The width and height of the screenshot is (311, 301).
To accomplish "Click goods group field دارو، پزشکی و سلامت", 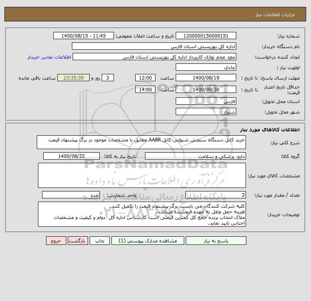I will (x=195, y=156).
